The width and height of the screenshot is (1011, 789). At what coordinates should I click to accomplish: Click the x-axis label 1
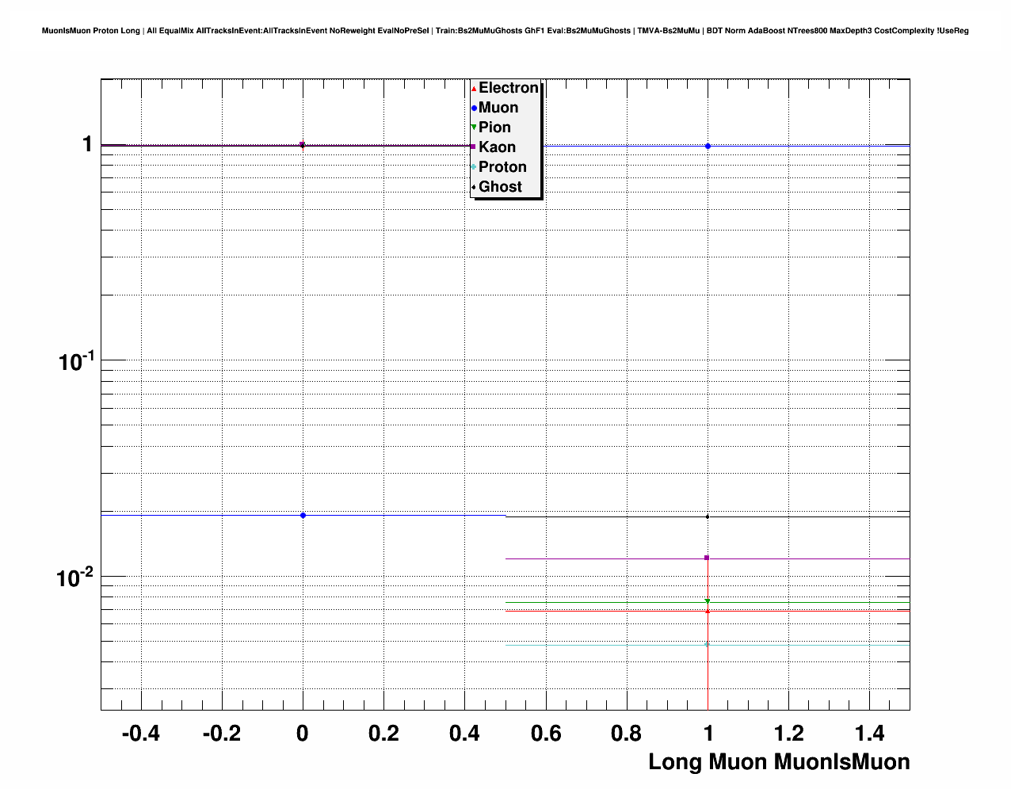[x=708, y=734]
